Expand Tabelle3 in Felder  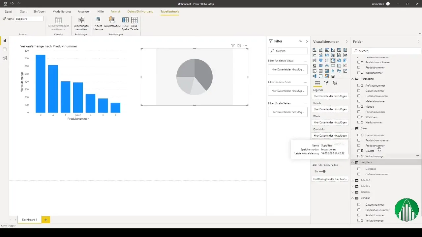coord(352,192)
